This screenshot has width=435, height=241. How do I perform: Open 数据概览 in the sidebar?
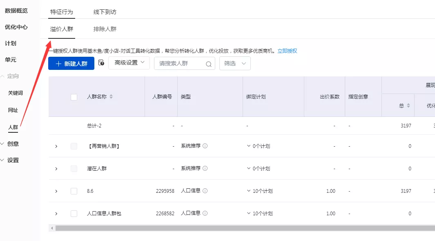[x=16, y=11]
